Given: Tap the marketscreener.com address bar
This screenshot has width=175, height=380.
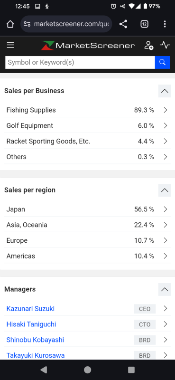Looking at the screenshot, I should click(66, 24).
